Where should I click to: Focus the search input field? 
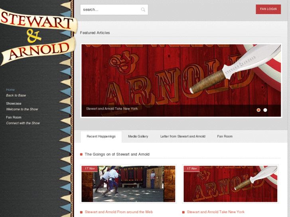point(114,10)
